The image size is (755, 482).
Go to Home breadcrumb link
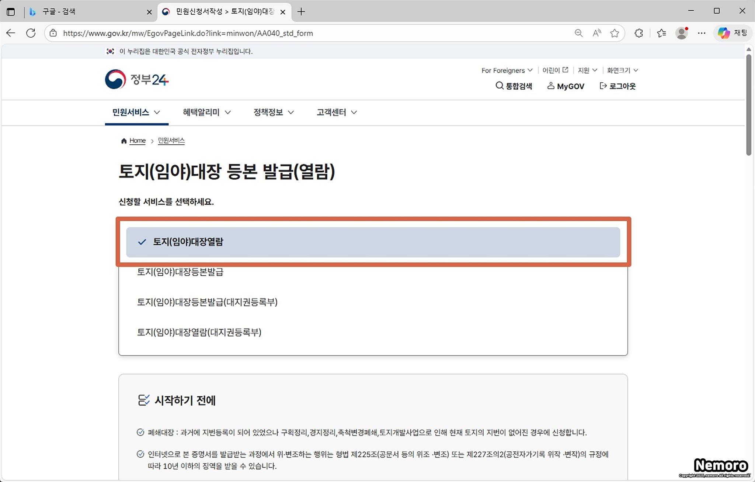point(137,141)
